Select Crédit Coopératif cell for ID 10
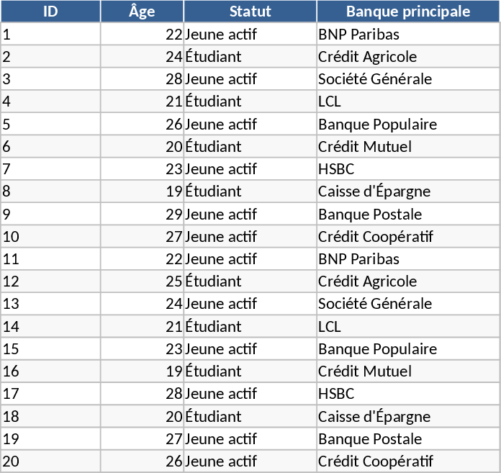This screenshot has height=473, width=501. [x=407, y=237]
